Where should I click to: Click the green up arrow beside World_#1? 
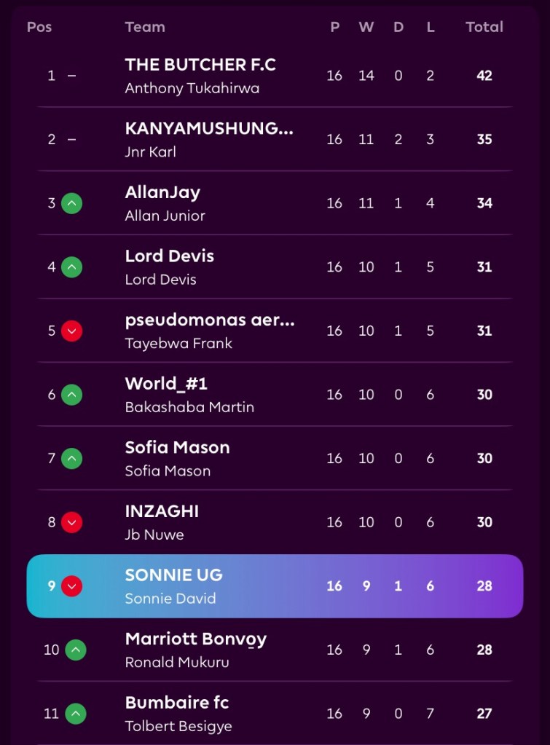(72, 395)
